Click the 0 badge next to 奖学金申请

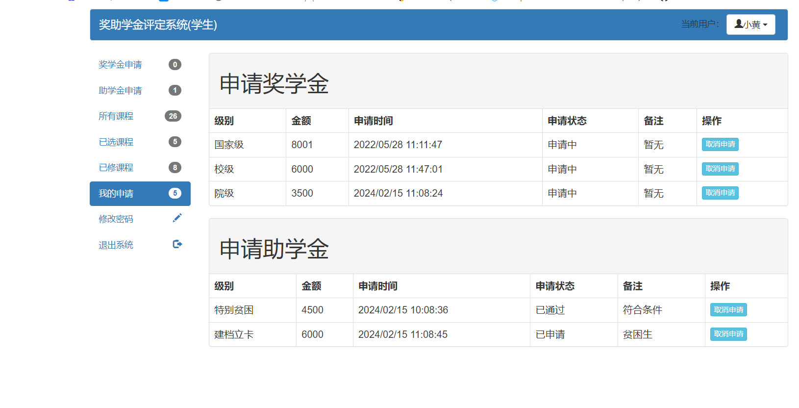point(175,65)
